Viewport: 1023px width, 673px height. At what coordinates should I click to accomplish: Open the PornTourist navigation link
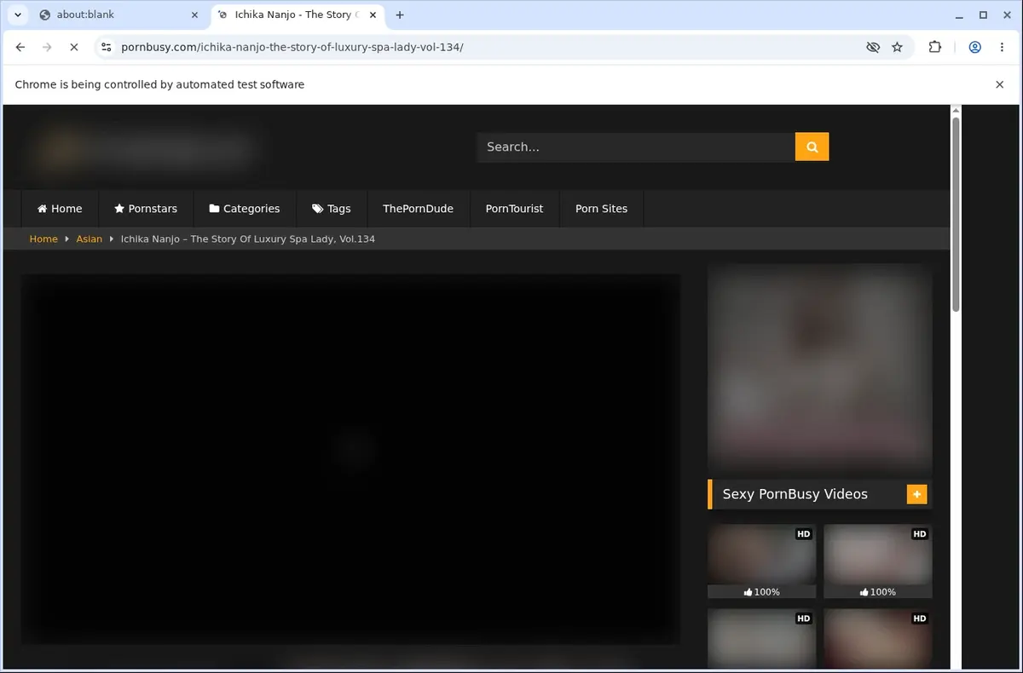[x=514, y=209]
